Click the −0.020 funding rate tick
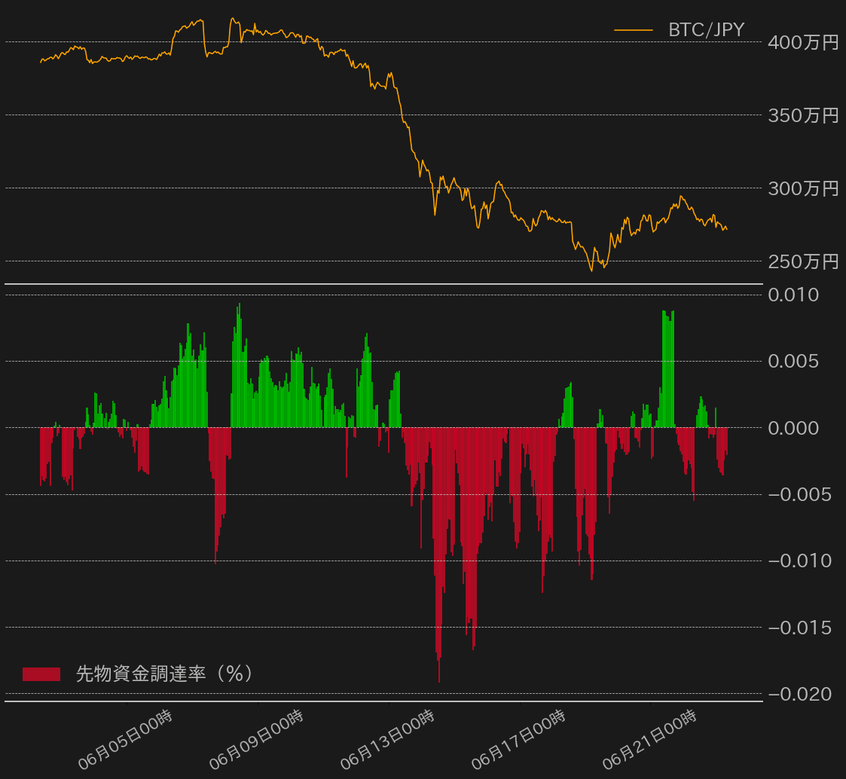846x779 pixels. click(x=799, y=694)
